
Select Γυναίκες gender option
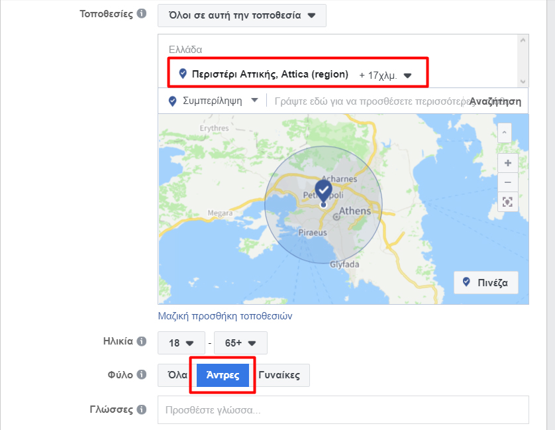[279, 375]
